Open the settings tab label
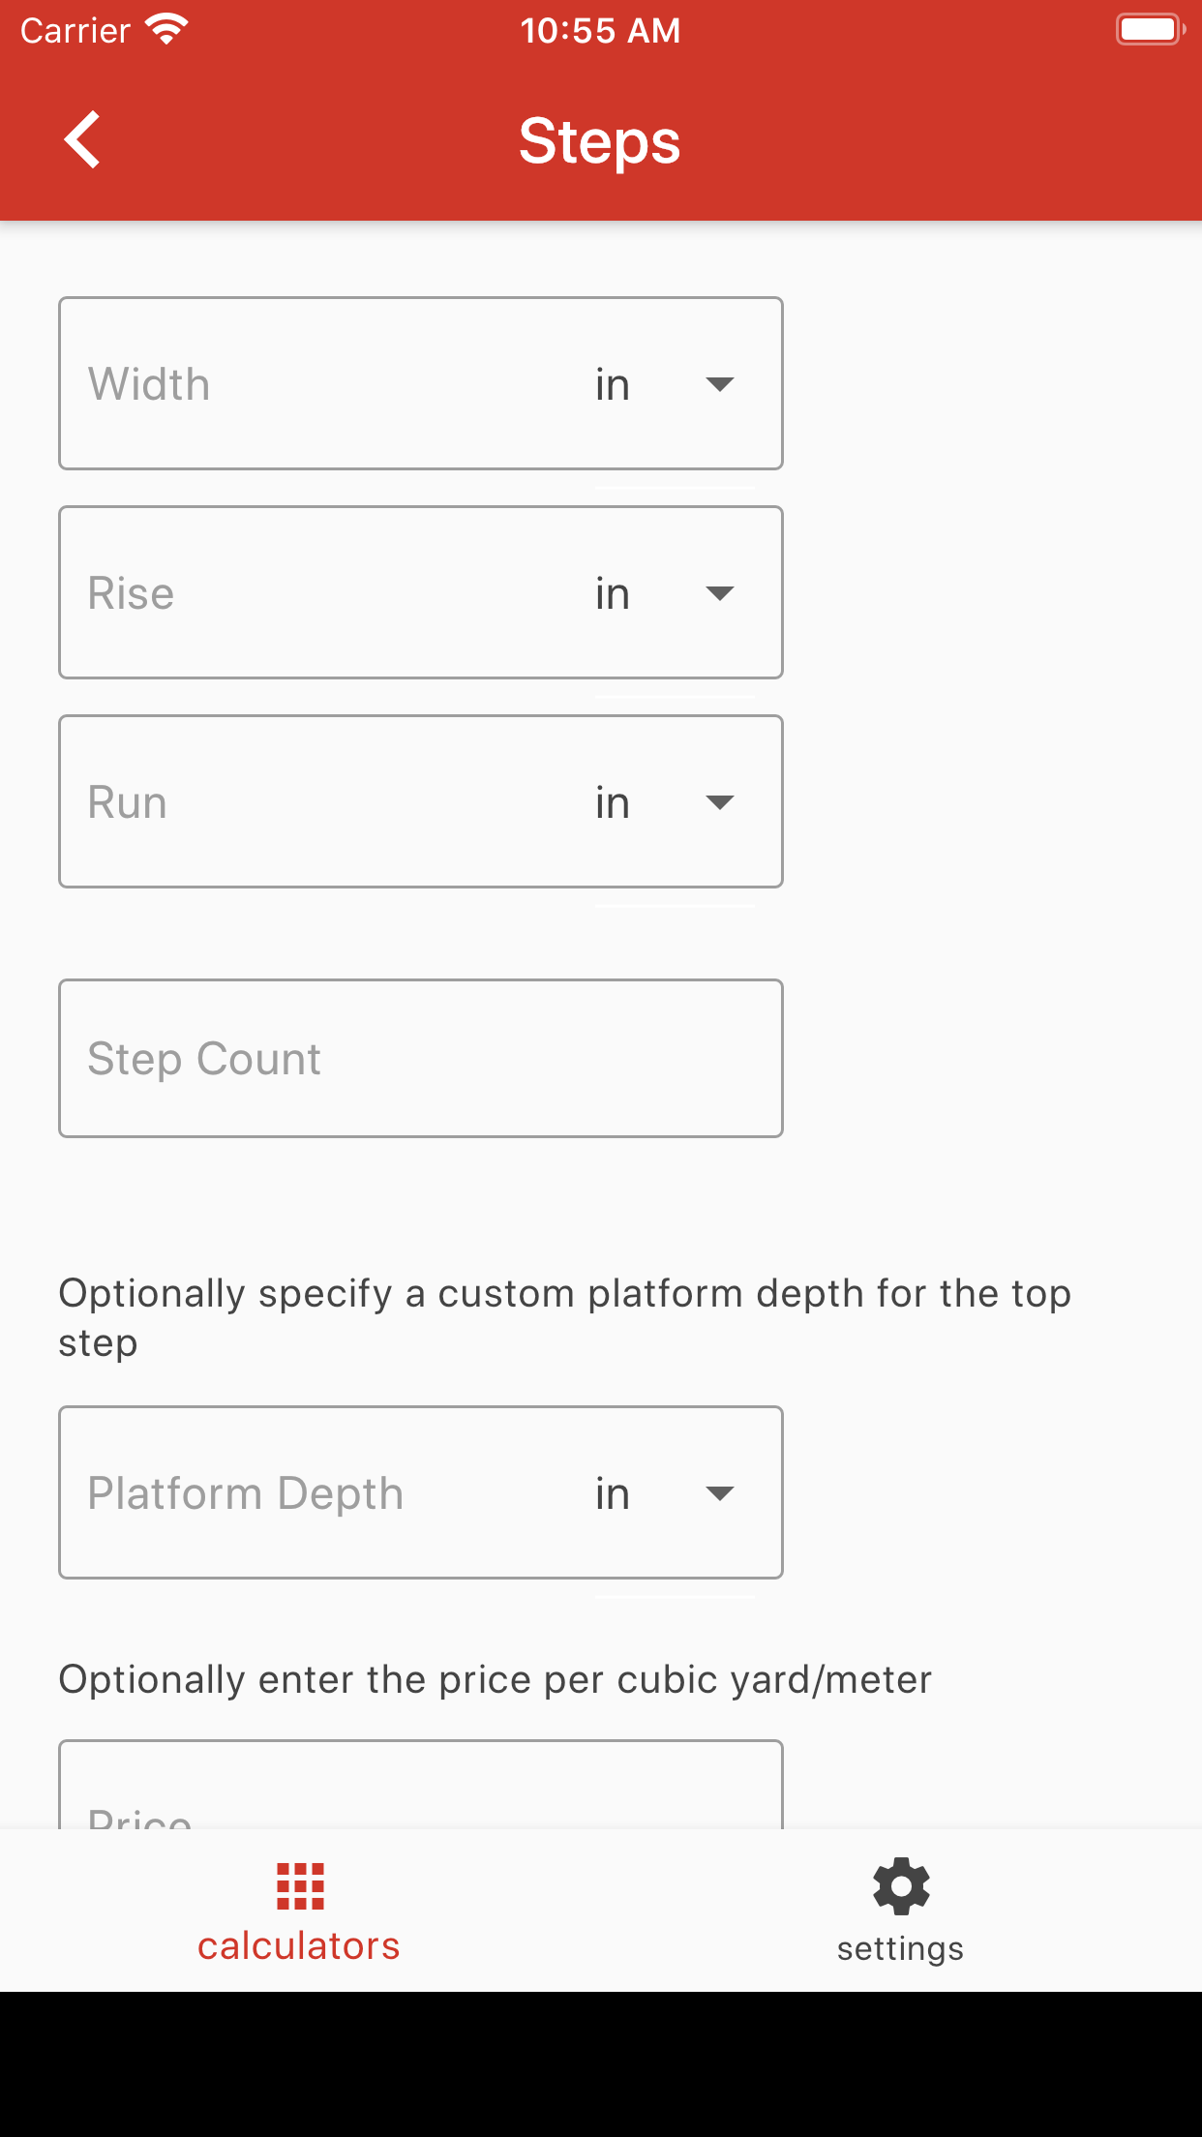 coord(900,1948)
